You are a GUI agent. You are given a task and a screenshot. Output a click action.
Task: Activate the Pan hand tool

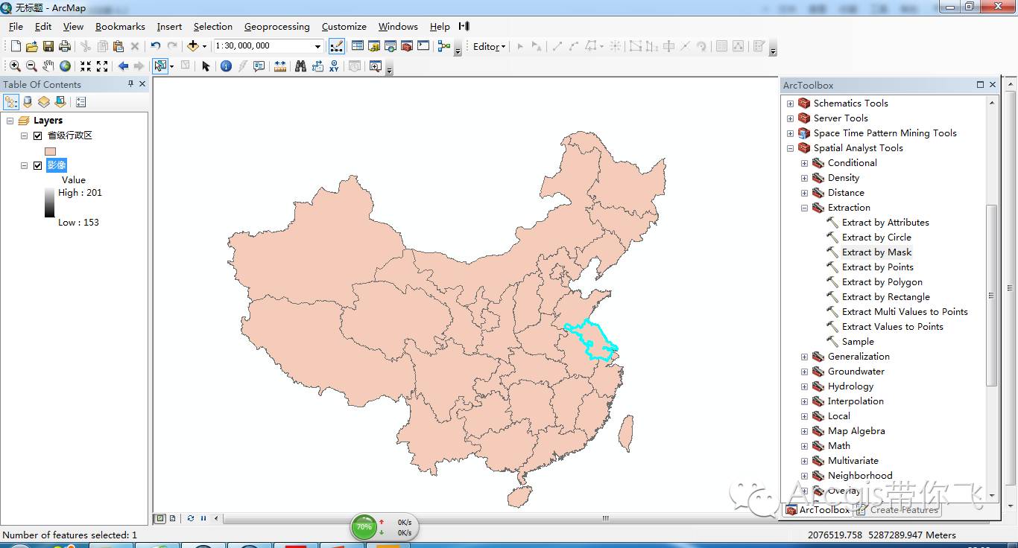[x=48, y=66]
